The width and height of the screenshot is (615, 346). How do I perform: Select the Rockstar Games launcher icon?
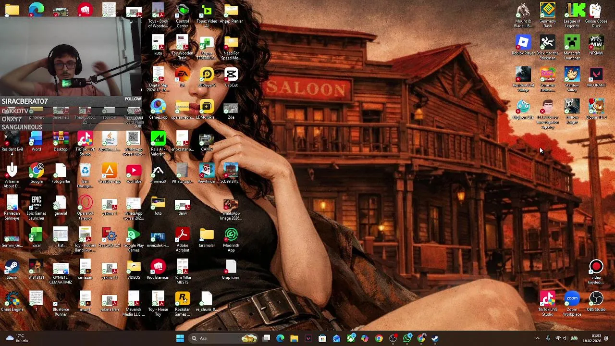[x=182, y=304]
